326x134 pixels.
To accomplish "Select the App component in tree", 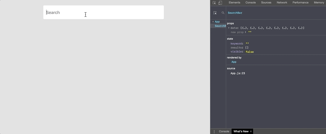I will coord(217,22).
